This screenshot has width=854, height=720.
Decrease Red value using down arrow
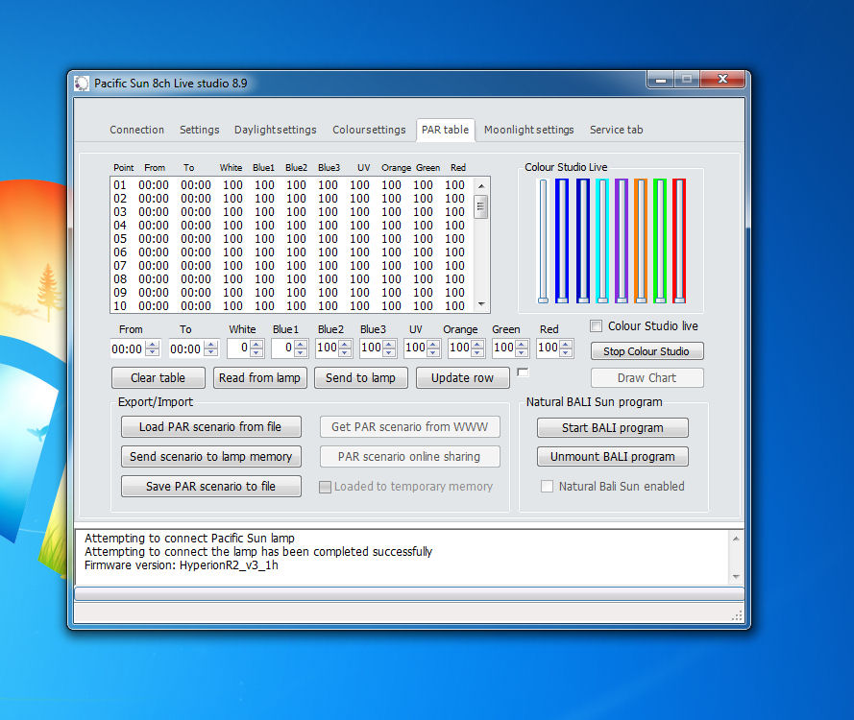coord(566,352)
